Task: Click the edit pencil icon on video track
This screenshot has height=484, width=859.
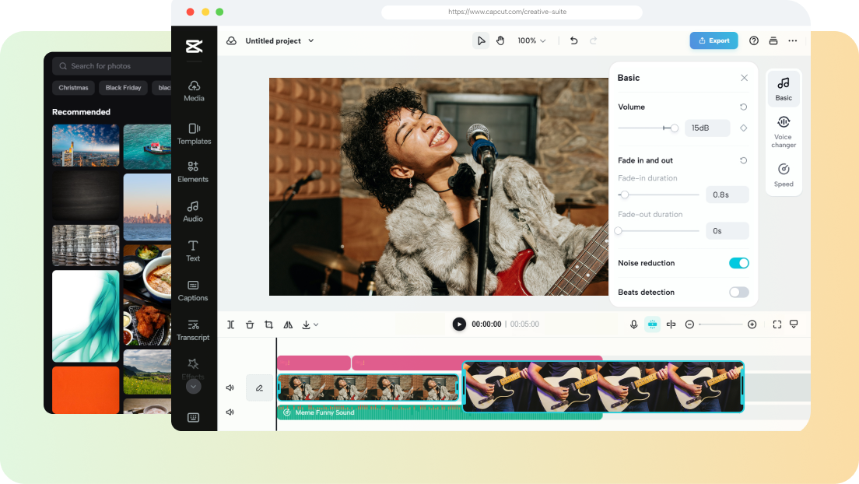Action: coord(259,388)
